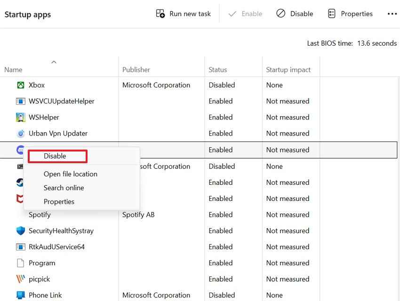Click the Disable toolbar button label
The width and height of the screenshot is (400, 301).
click(302, 14)
